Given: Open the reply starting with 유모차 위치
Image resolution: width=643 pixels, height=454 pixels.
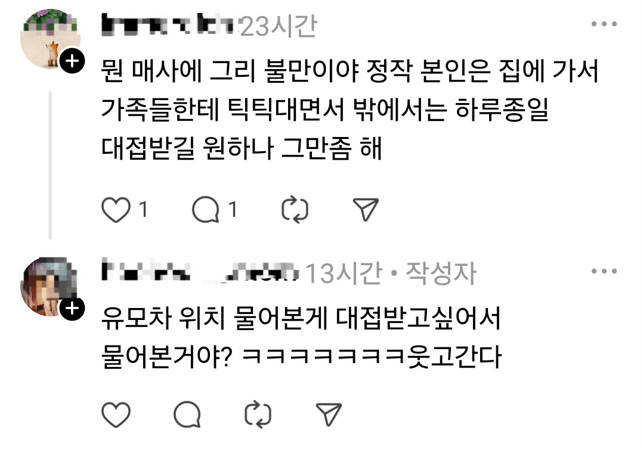Looking at the screenshot, I should [301, 337].
